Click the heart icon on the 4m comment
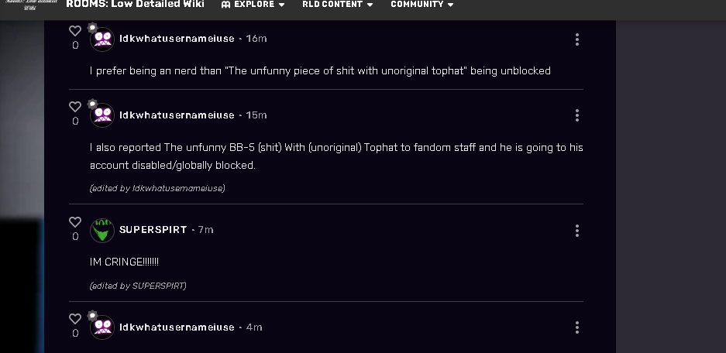The image size is (726, 353). coord(75,319)
